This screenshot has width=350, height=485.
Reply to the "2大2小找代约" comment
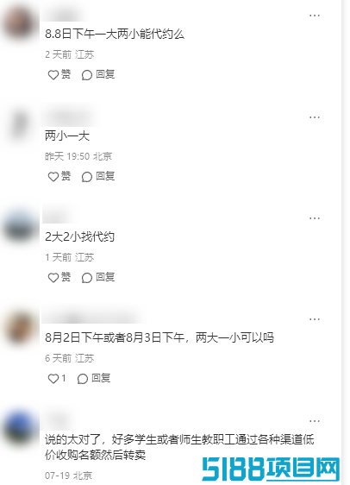pos(98,277)
